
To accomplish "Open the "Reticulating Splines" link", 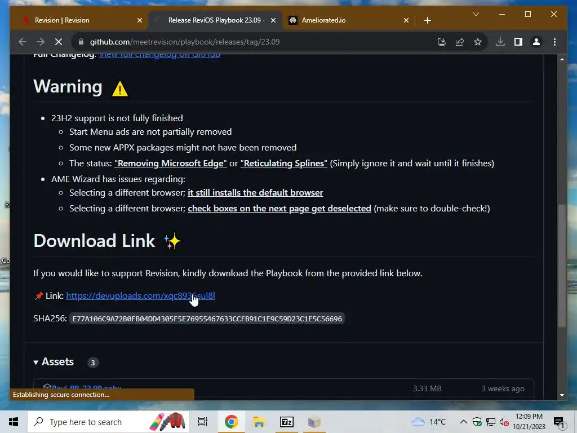I will (x=284, y=163).
